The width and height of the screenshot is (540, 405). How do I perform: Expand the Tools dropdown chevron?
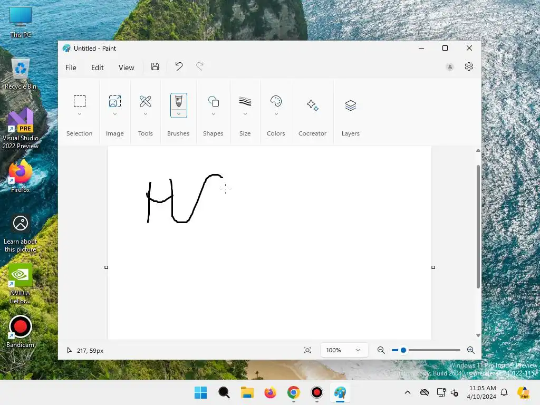tap(146, 114)
